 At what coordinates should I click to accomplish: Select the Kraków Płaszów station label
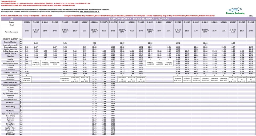click(x=11, y=42)
